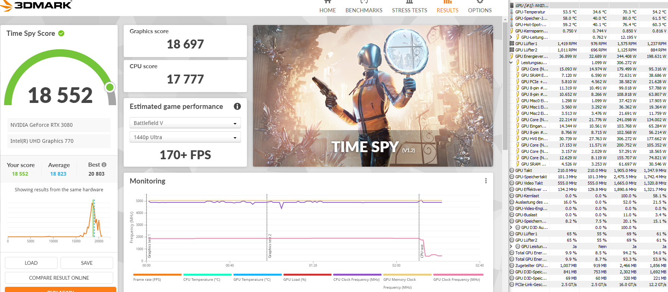The height and width of the screenshot is (292, 668).
Task: Click the lightning icon of GPU SRAM E… row
Action: pyautogui.click(x=518, y=75)
